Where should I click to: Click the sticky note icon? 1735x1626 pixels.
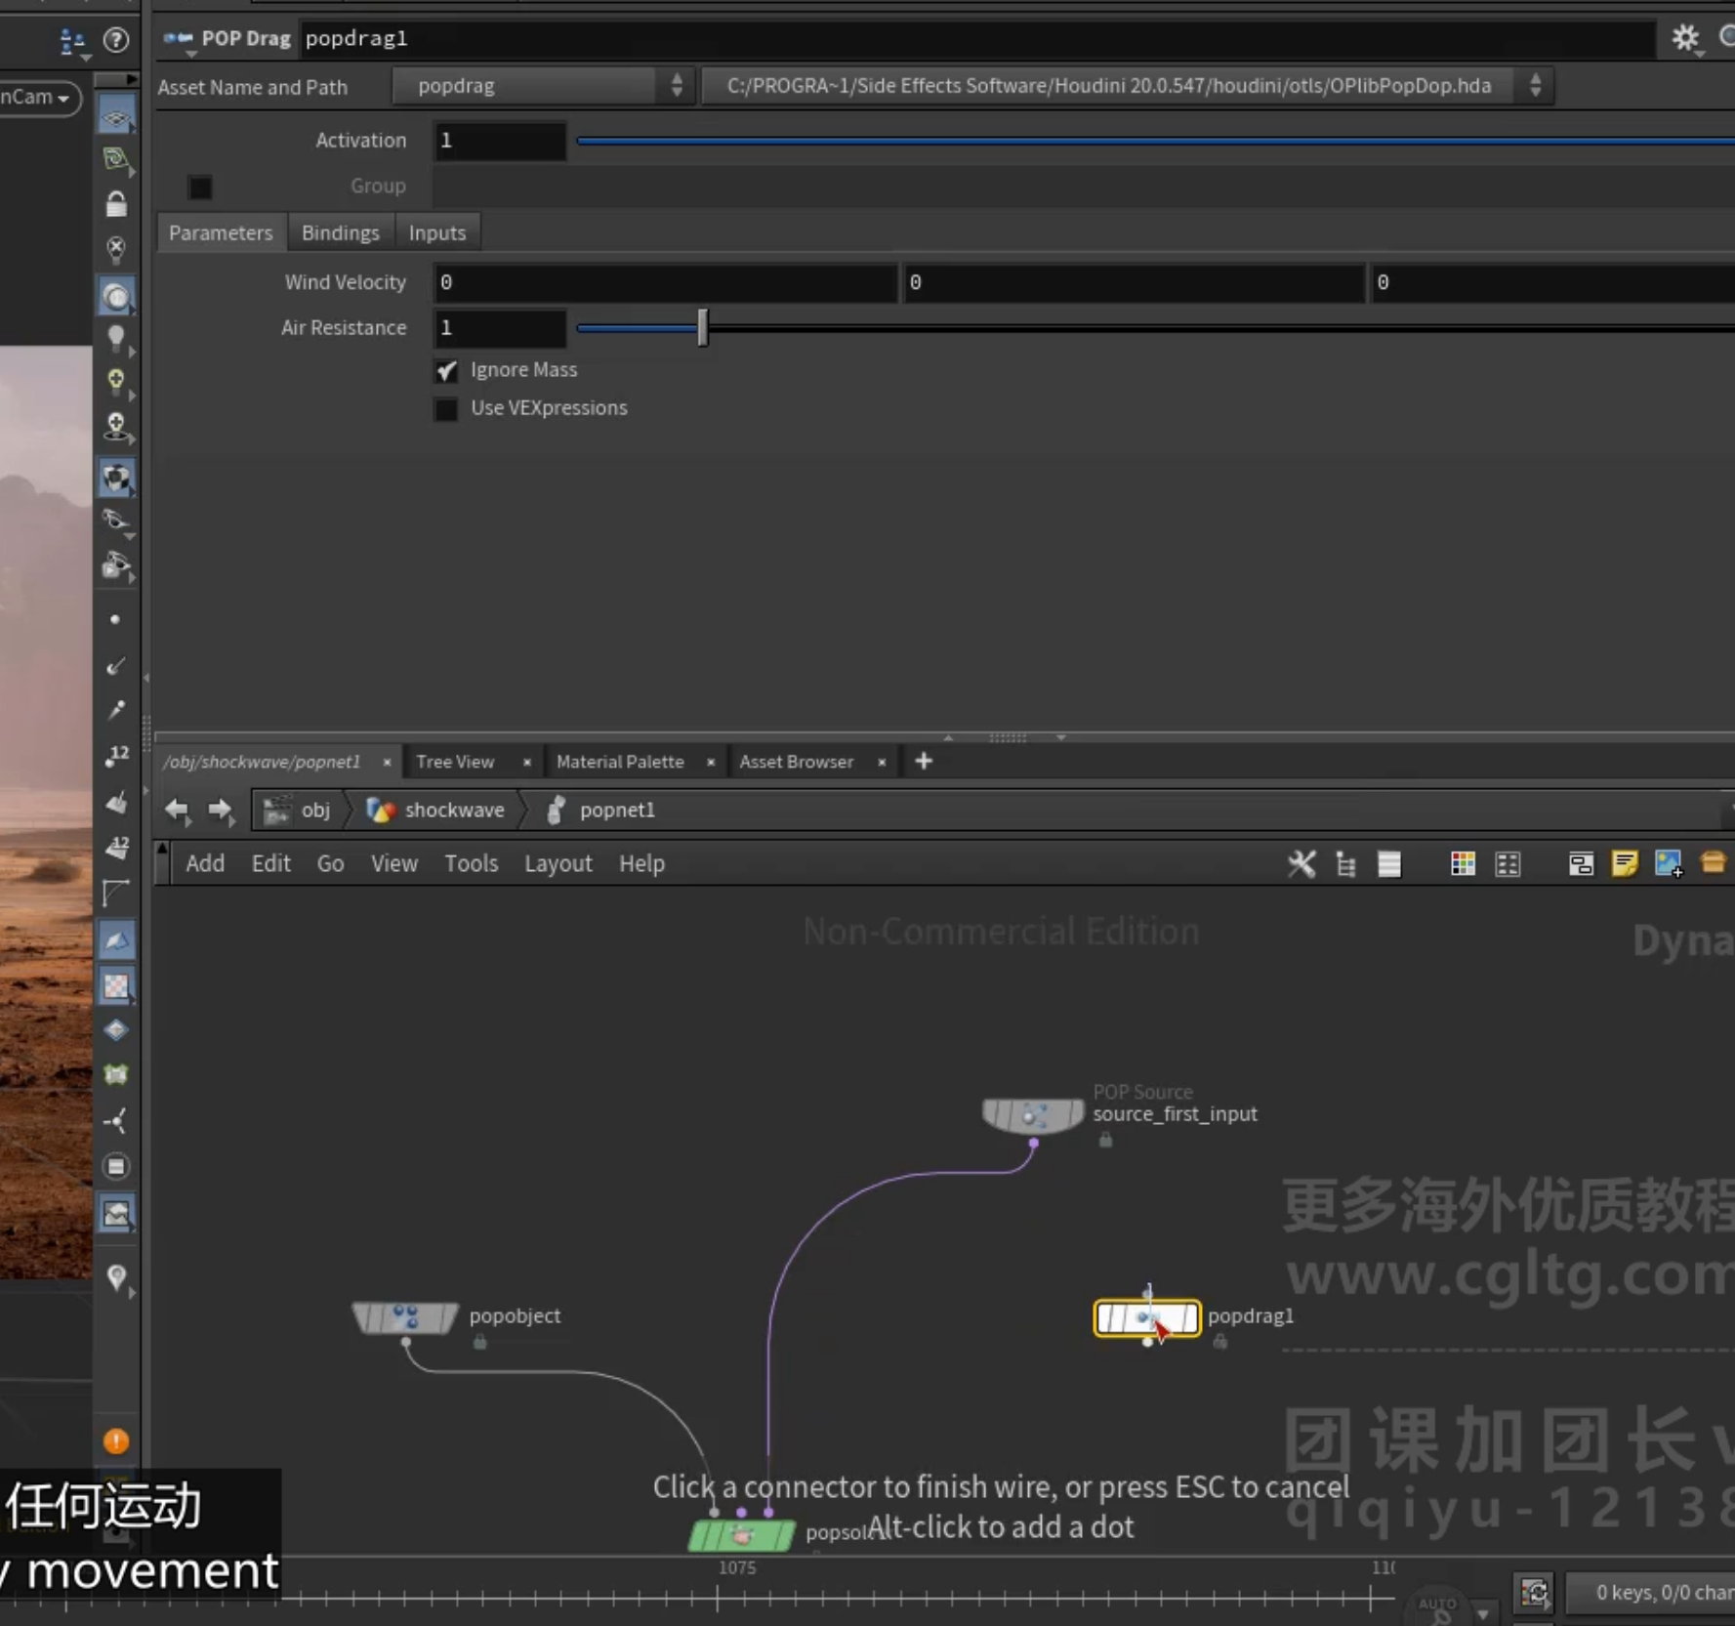coord(1625,864)
